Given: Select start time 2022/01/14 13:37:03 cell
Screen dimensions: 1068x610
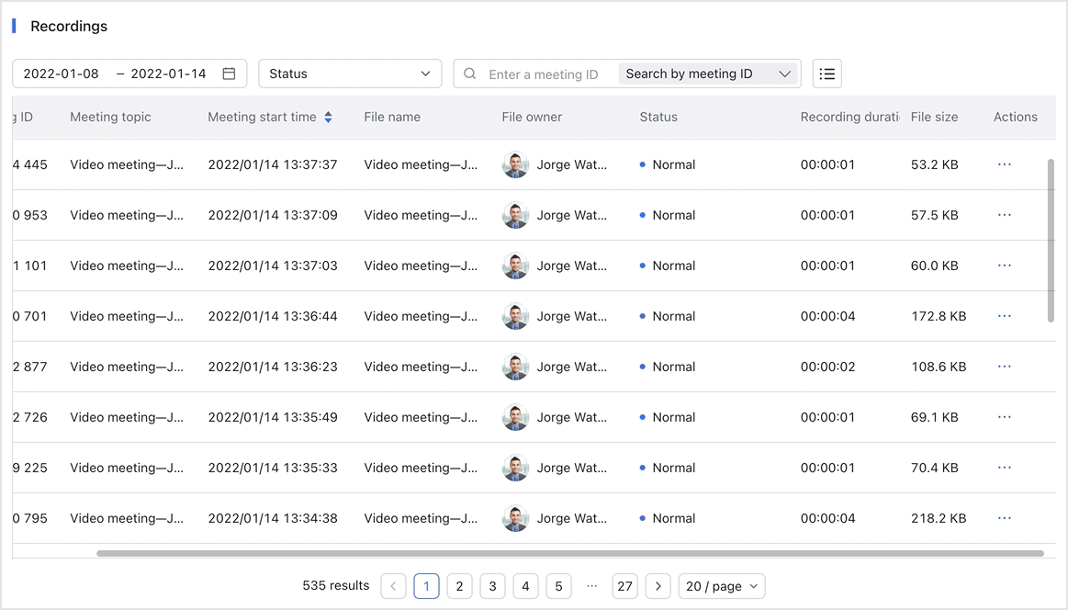Looking at the screenshot, I should click(x=273, y=265).
